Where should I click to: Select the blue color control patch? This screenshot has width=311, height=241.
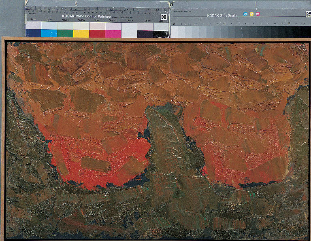33,33
